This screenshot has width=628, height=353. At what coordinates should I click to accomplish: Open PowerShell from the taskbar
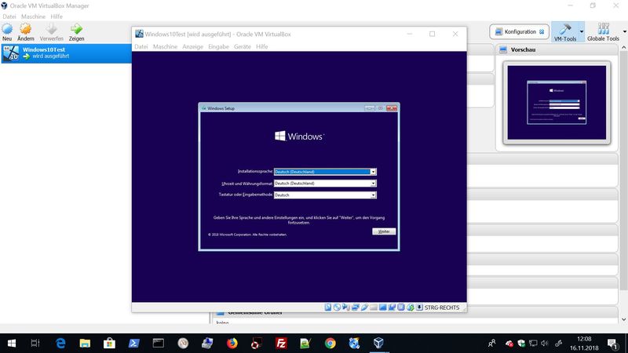133,343
